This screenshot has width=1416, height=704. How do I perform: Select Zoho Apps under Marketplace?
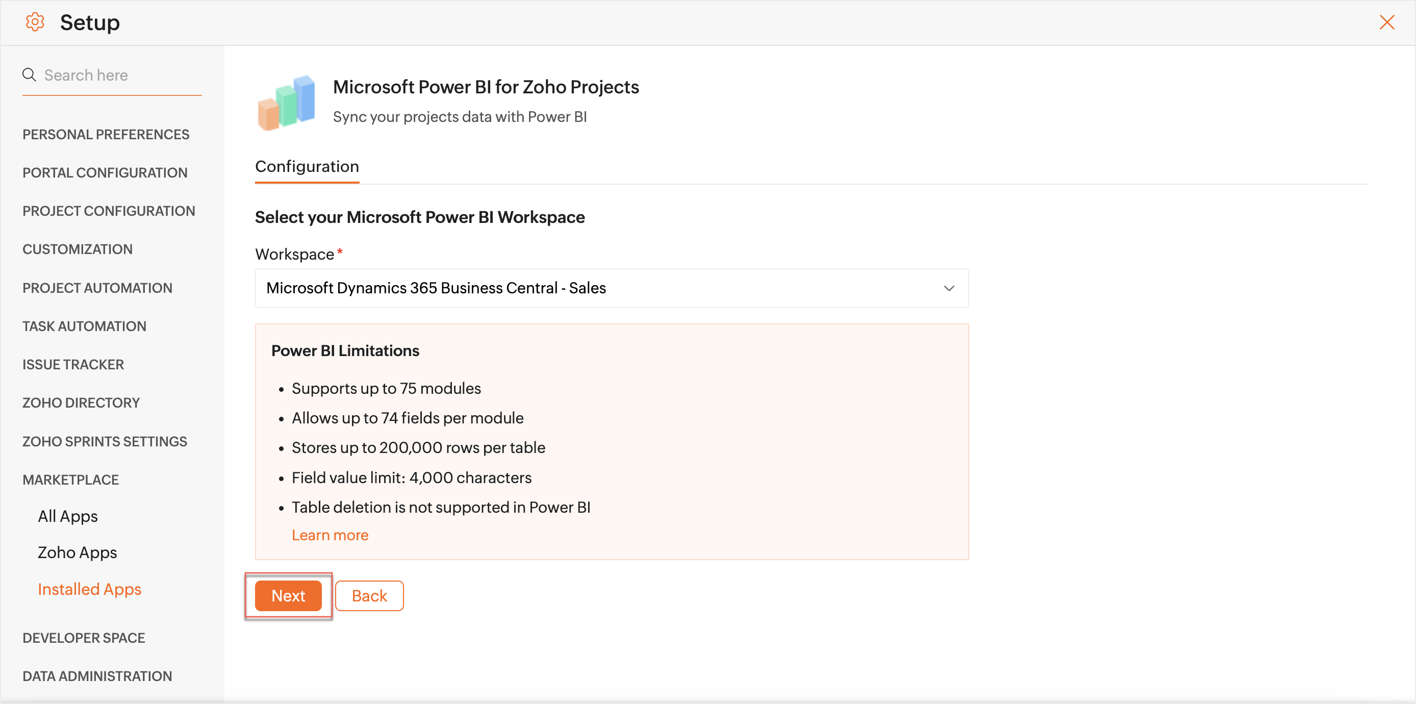tap(77, 552)
